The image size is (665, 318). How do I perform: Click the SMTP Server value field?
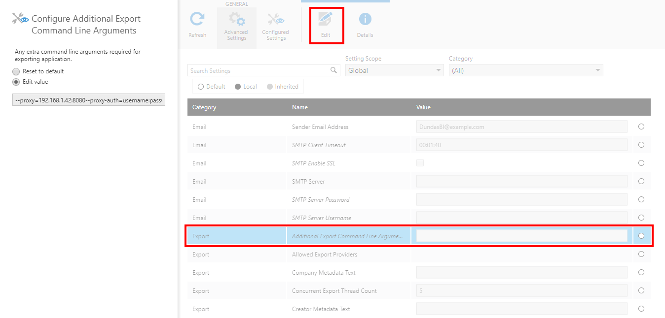point(522,181)
